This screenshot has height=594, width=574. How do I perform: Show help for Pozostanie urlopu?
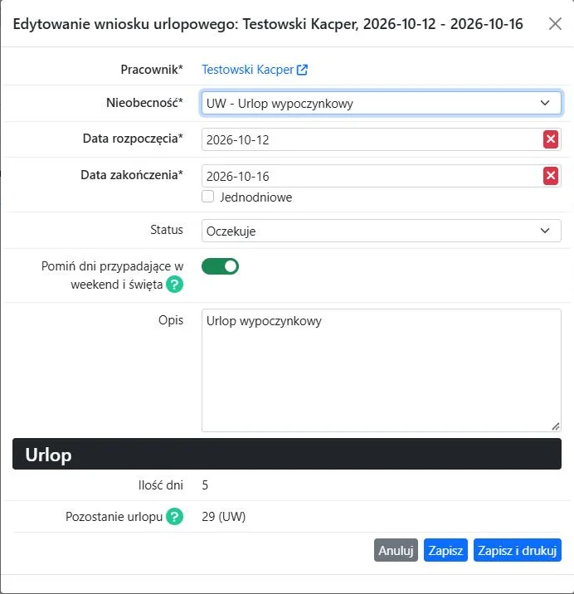tap(175, 517)
